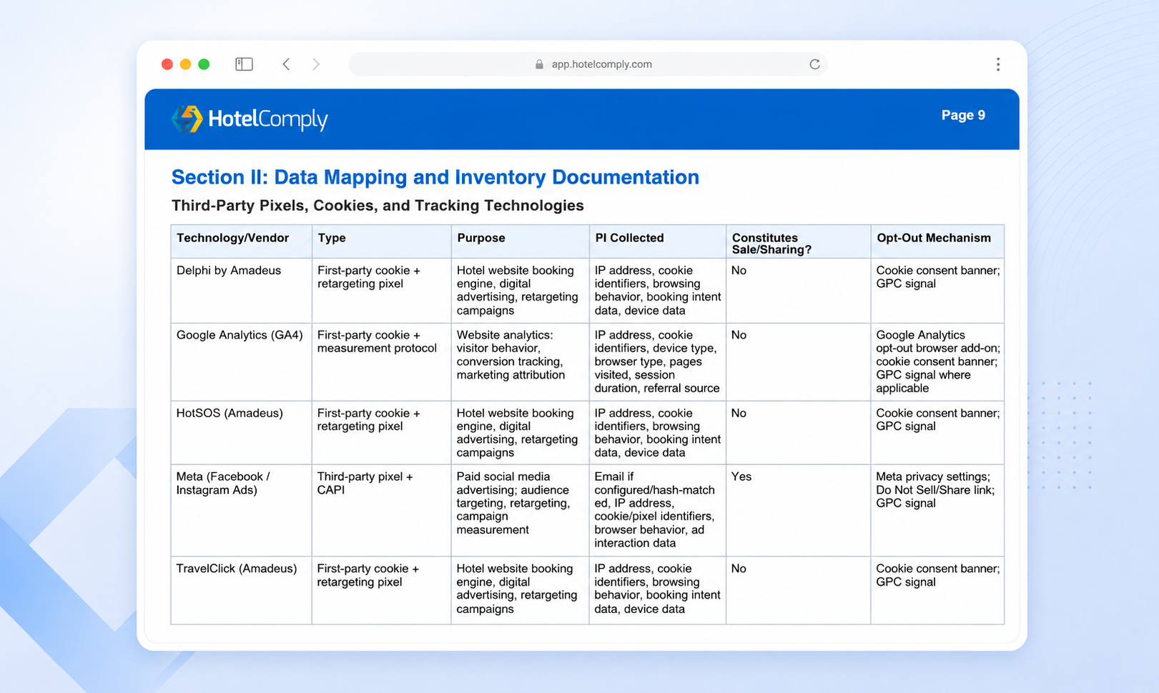
Task: Click the Third-party pixel + CAPI cell
Action: 381,510
